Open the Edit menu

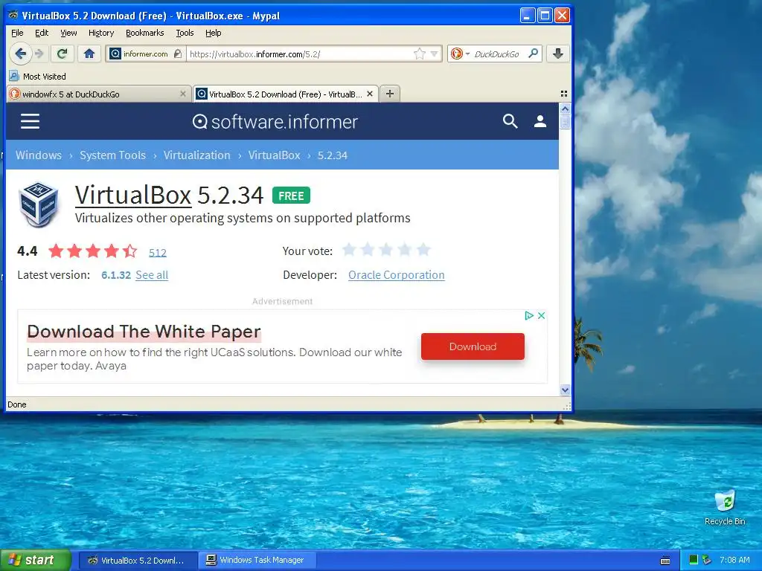(x=42, y=33)
